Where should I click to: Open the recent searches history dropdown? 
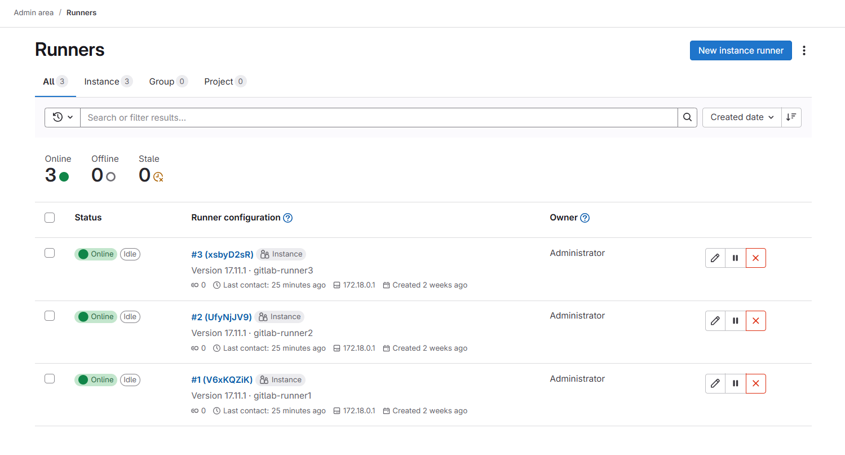(x=63, y=117)
